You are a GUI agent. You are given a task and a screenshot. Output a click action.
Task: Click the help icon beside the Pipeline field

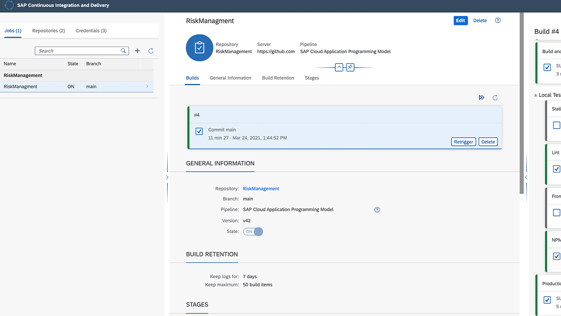click(x=377, y=210)
